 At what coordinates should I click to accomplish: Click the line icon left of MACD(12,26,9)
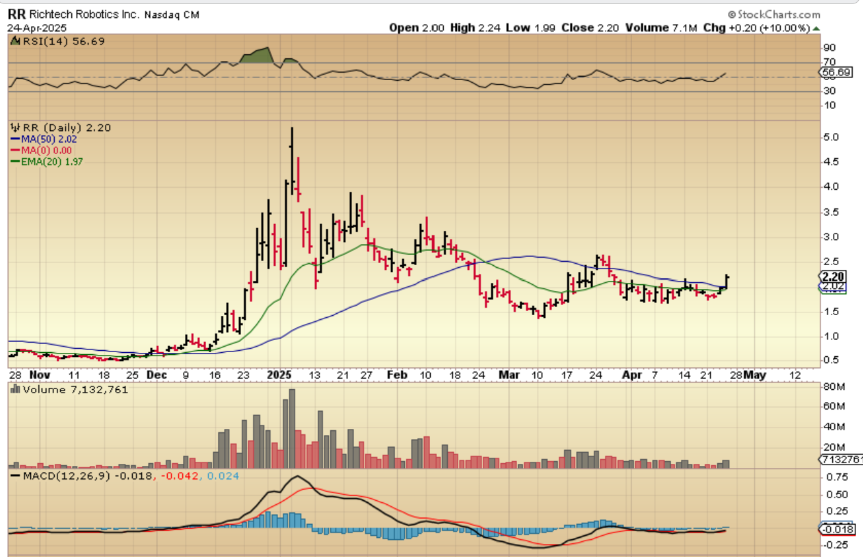(x=13, y=475)
